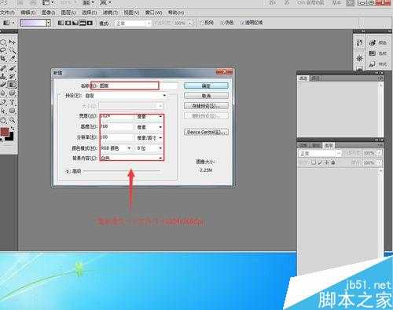Open the Window (窗口) menu

(x=153, y=13)
